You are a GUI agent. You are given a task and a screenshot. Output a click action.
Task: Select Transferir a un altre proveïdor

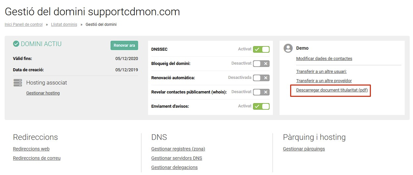324,81
